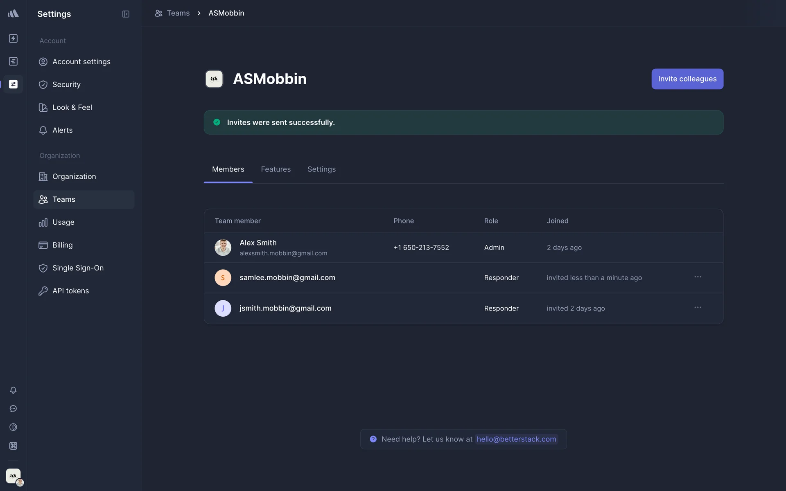Click Alex Smith's profile photo
This screenshot has width=786, height=491.
point(223,248)
